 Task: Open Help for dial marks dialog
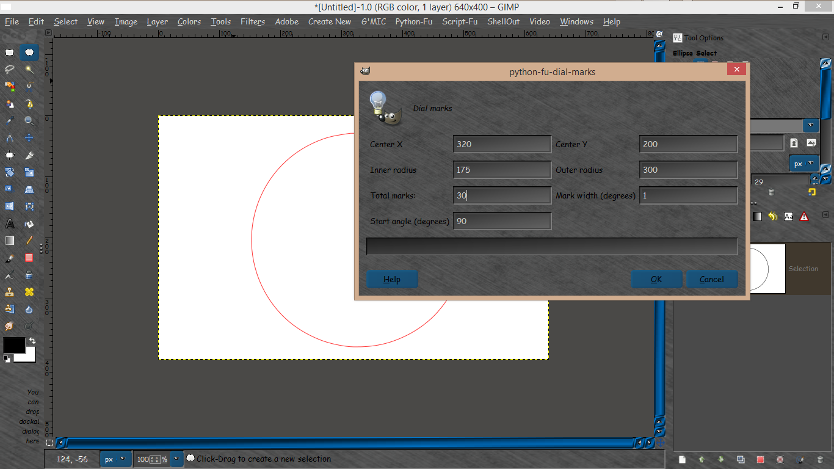392,279
